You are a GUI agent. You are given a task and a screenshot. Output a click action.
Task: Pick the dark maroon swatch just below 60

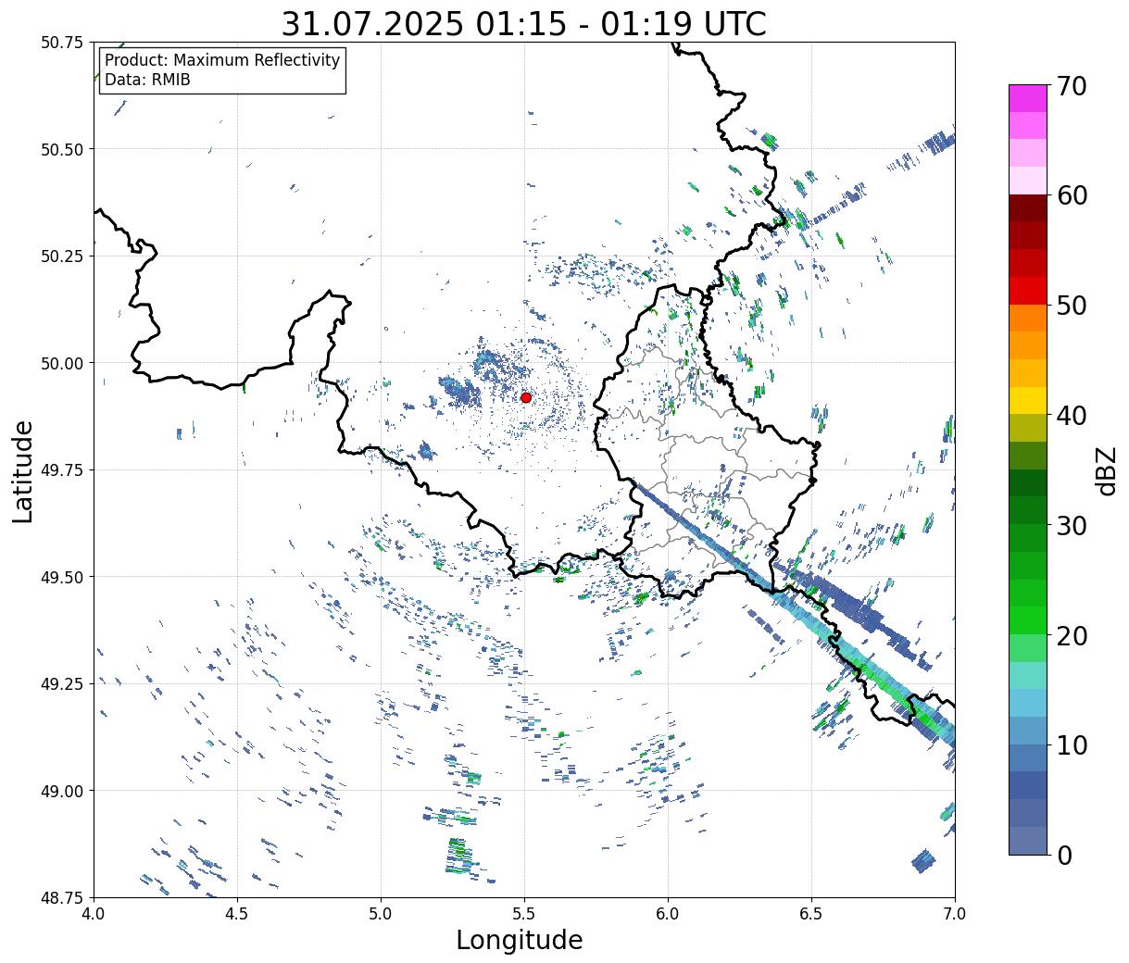coord(1028,207)
